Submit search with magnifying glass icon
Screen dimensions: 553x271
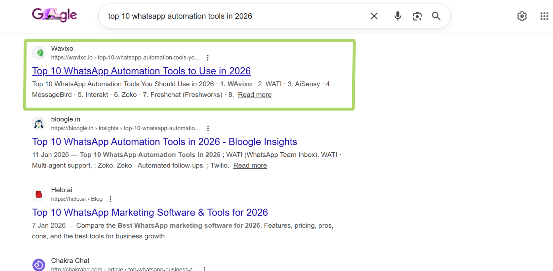pos(436,16)
